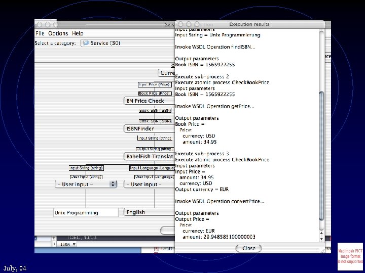Screen dimensions: 365x273
Task: Click the Book Price (Price) parameter label
Action: (155, 94)
